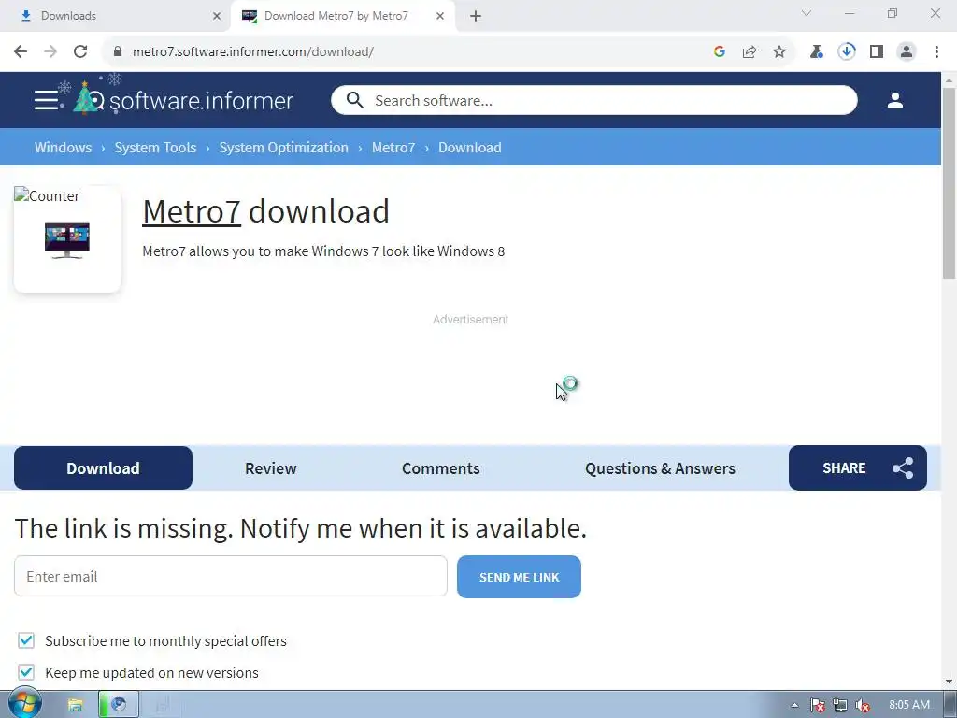Screen dimensions: 957x718
Task: Switch to the Downloads browser tab
Action: (116, 16)
